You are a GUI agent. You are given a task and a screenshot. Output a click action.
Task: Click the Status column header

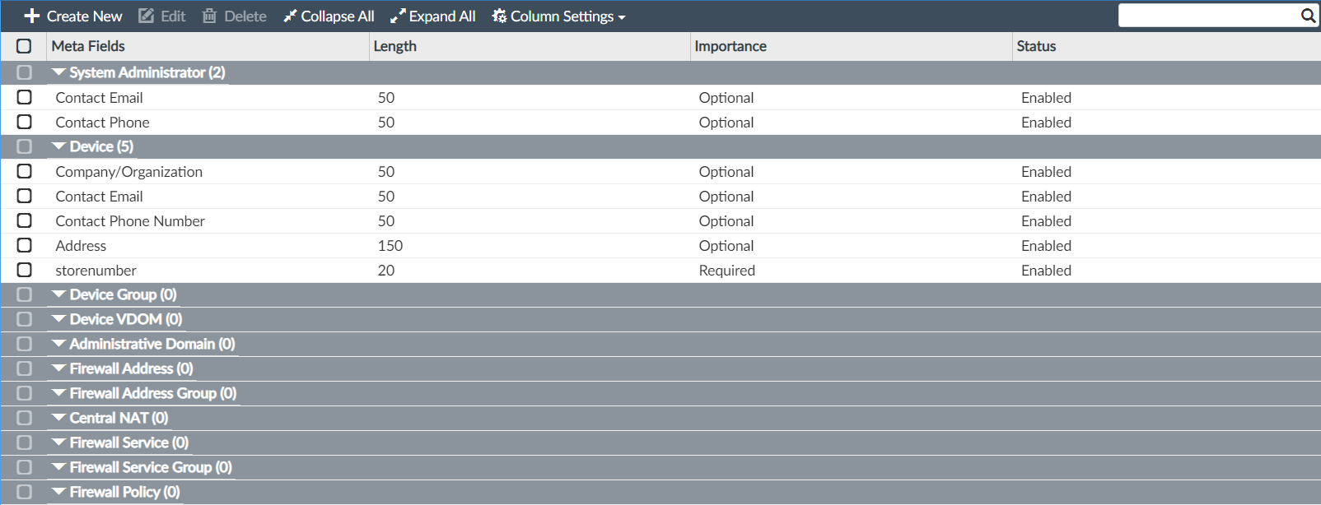coord(1036,46)
